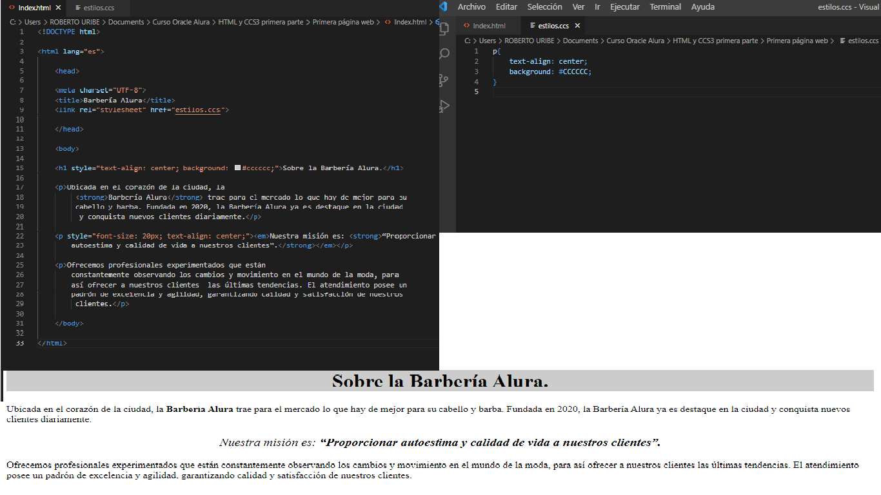Expand HTML y CCS3 primera parte breadcrumb in the estilos.ccs path
Viewport: 881px width, 495px height.
point(715,41)
